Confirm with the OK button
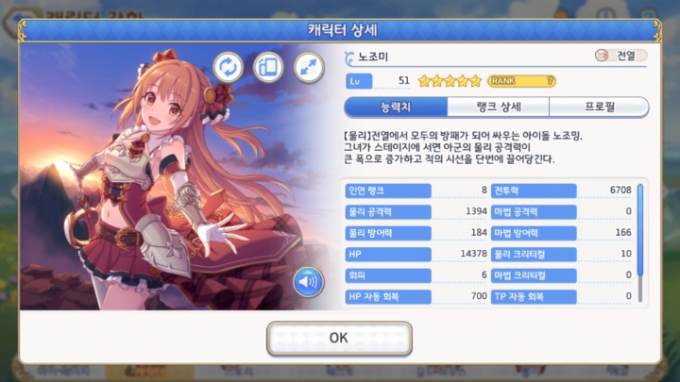 [339, 338]
